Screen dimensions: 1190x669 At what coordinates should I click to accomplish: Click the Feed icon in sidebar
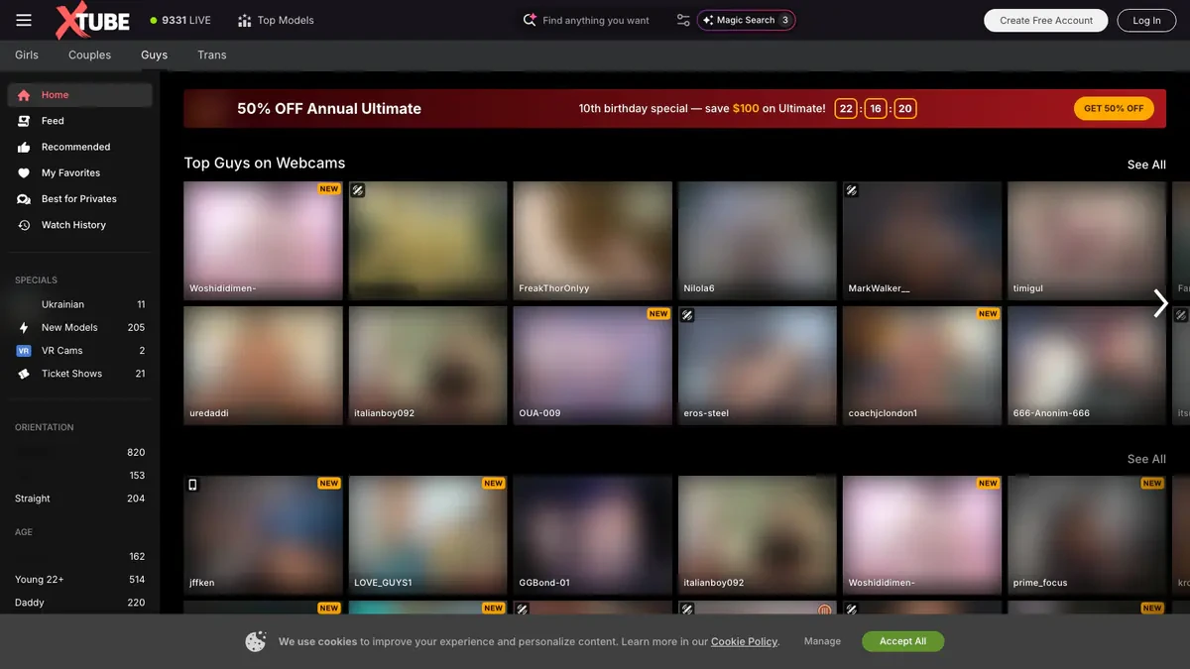(24, 121)
